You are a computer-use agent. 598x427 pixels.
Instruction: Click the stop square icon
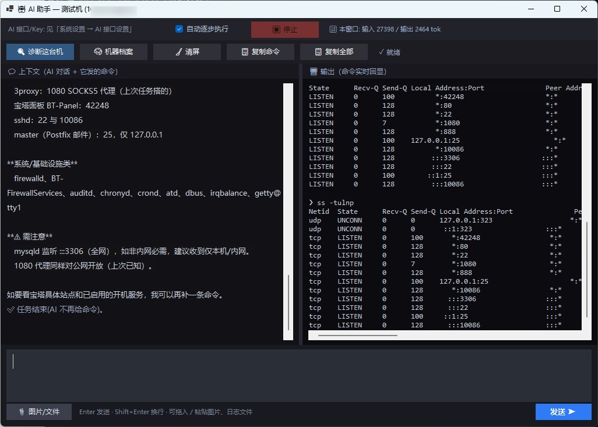point(276,29)
